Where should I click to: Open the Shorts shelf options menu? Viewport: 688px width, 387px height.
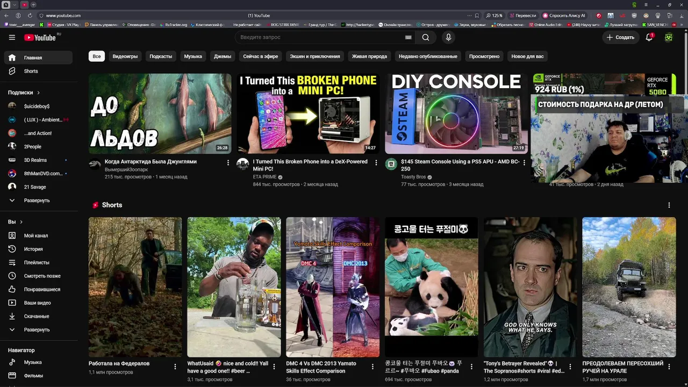669,205
